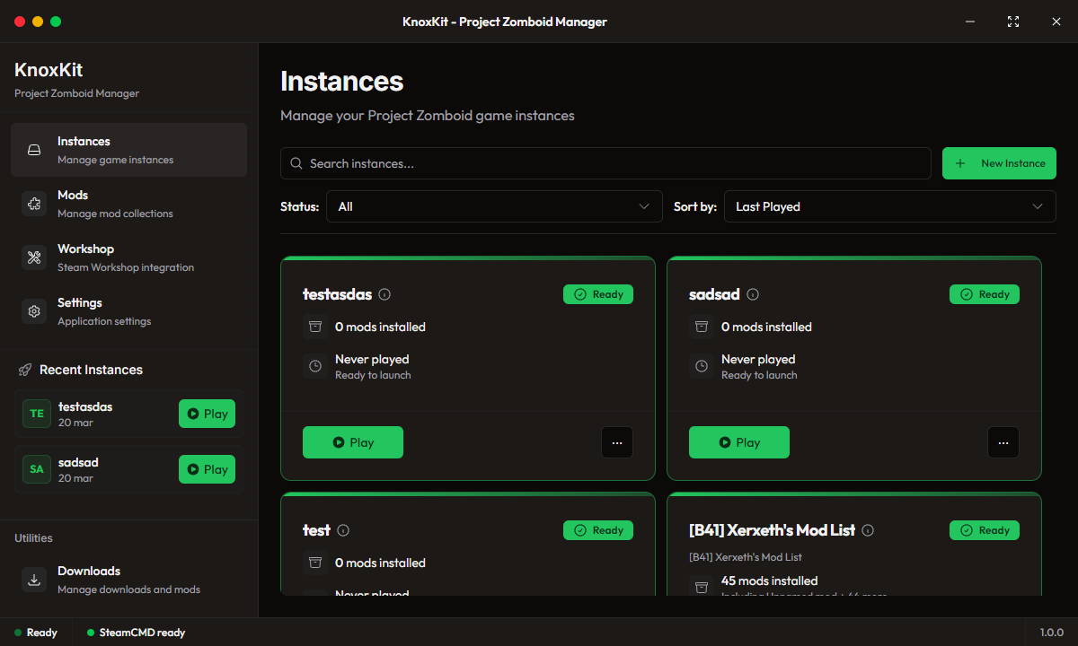Click the Downloads arrow icon
This screenshot has width=1078, height=646.
tap(34, 580)
